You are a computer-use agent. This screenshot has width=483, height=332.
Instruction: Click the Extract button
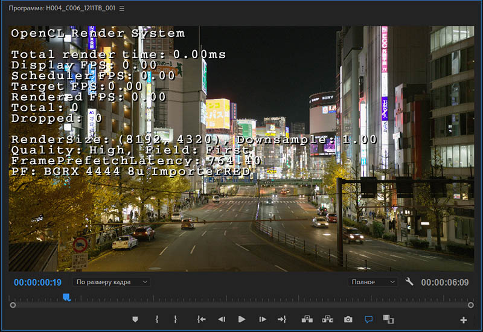[327, 319]
